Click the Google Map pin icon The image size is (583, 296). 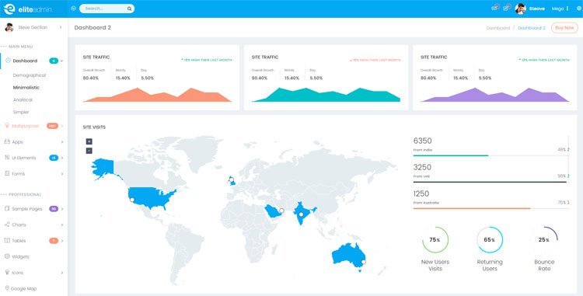(x=7, y=288)
